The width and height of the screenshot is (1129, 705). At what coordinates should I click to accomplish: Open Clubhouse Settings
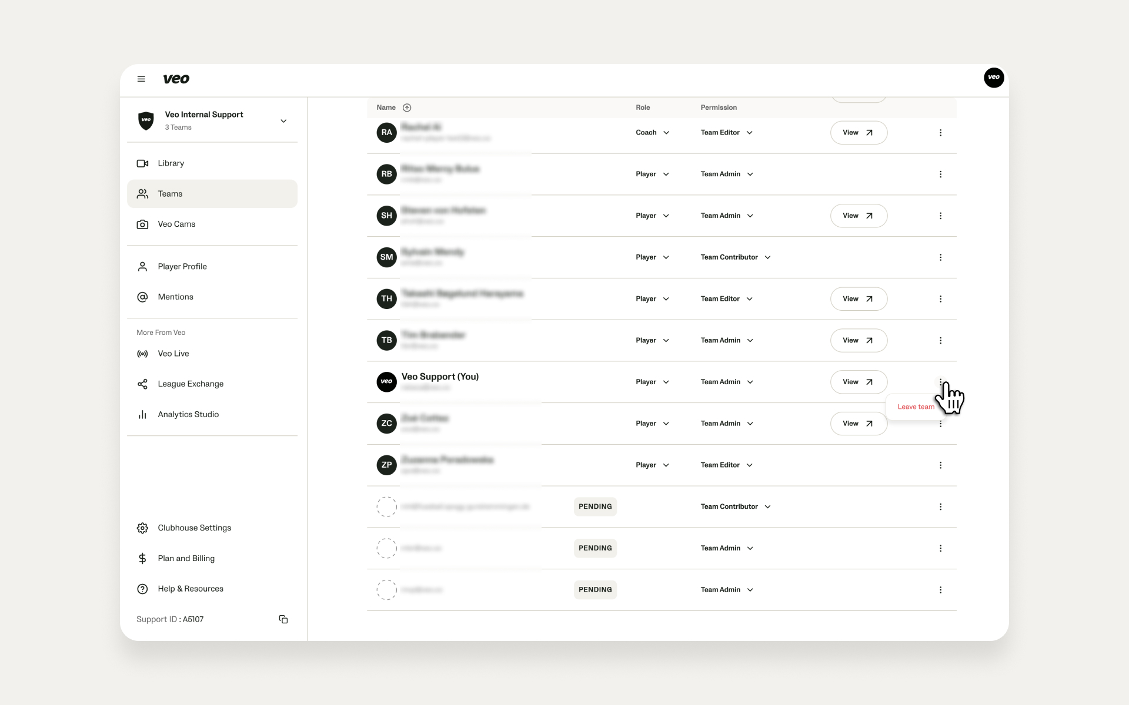[212, 528]
